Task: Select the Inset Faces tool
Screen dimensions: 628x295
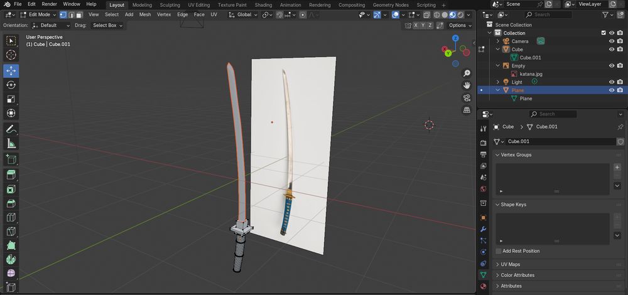Action: [x=11, y=189]
